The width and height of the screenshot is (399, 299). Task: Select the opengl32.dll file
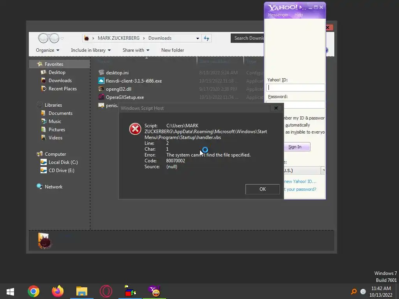tap(118, 89)
